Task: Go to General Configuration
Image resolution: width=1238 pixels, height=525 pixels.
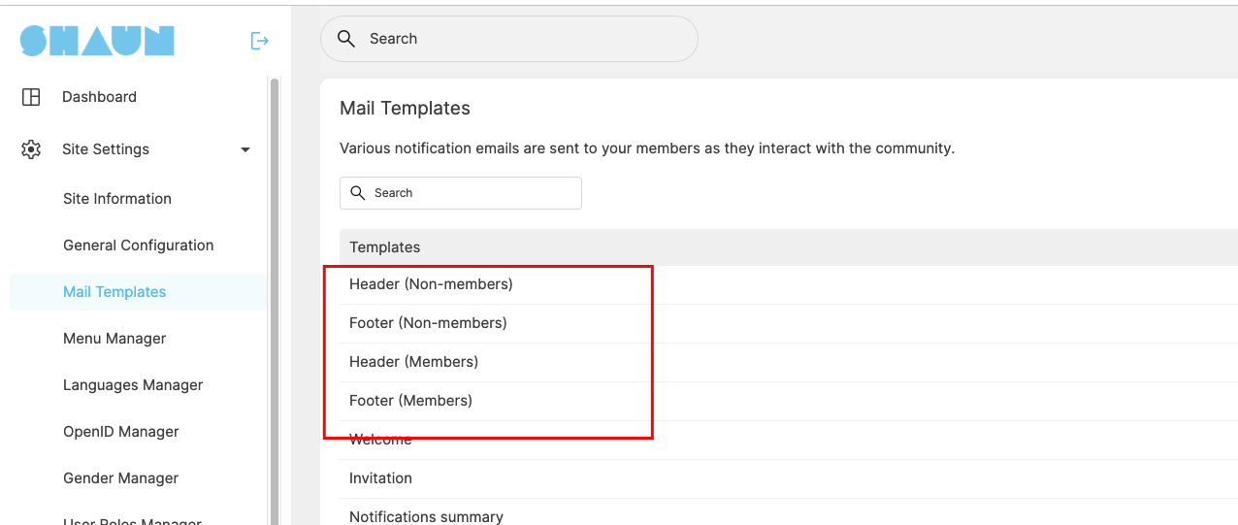Action: coord(138,246)
